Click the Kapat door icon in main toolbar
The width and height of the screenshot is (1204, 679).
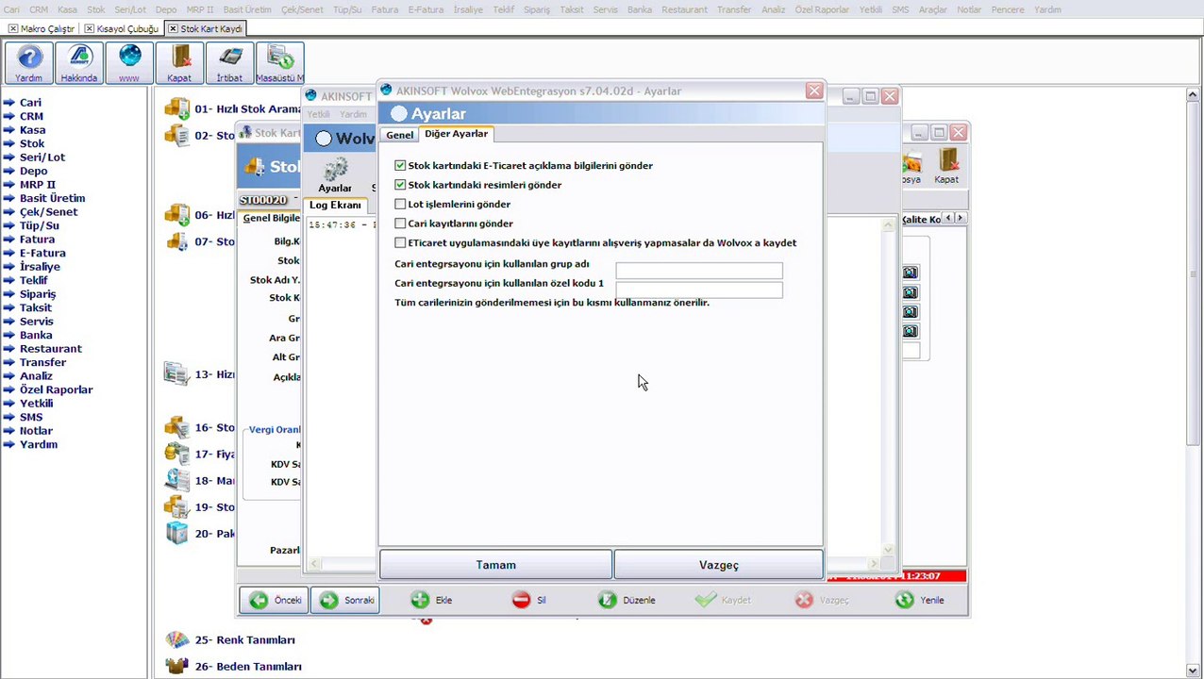click(179, 63)
